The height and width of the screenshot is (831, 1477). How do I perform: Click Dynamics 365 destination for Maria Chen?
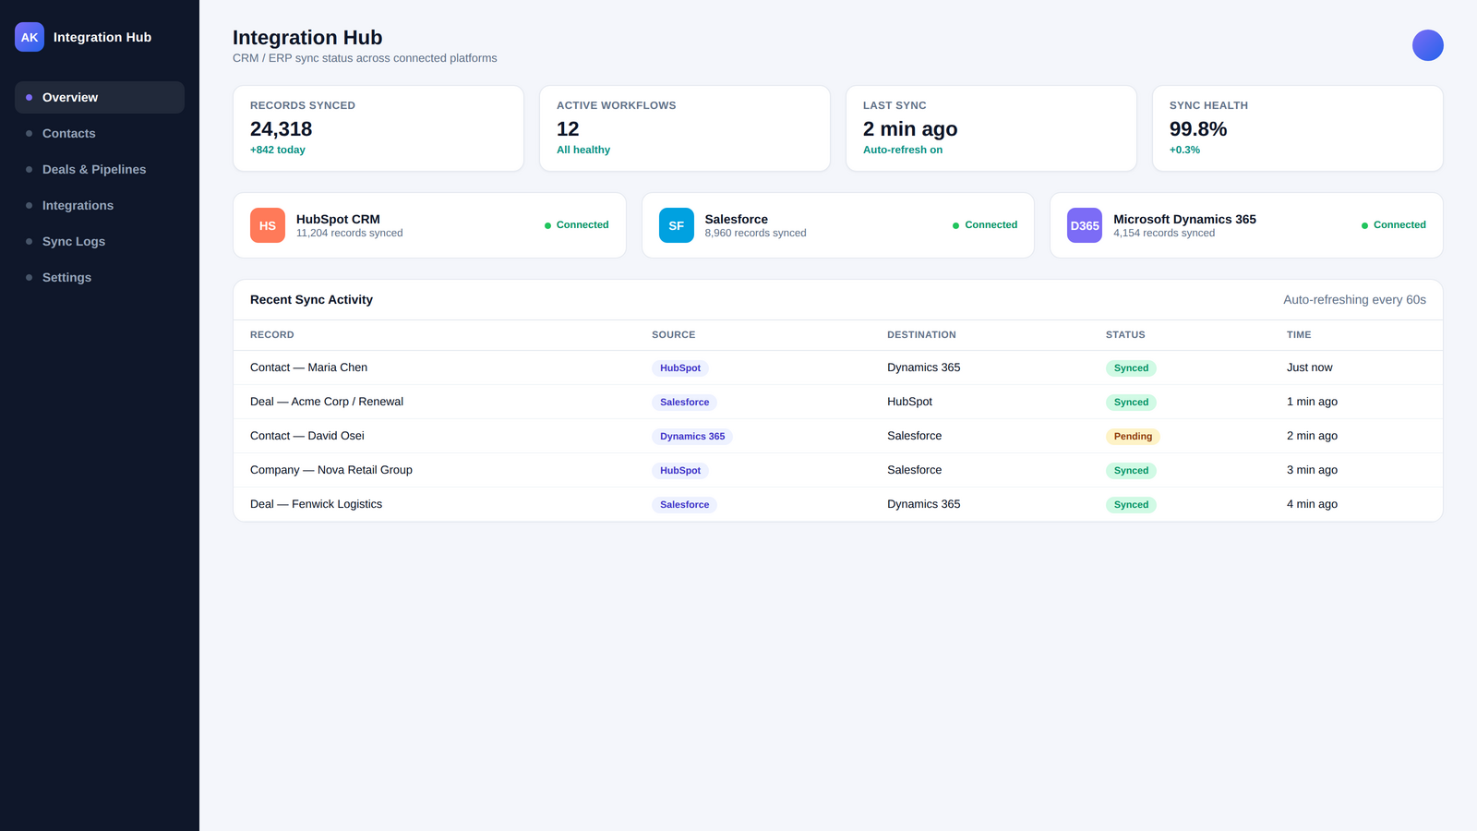[x=923, y=367]
